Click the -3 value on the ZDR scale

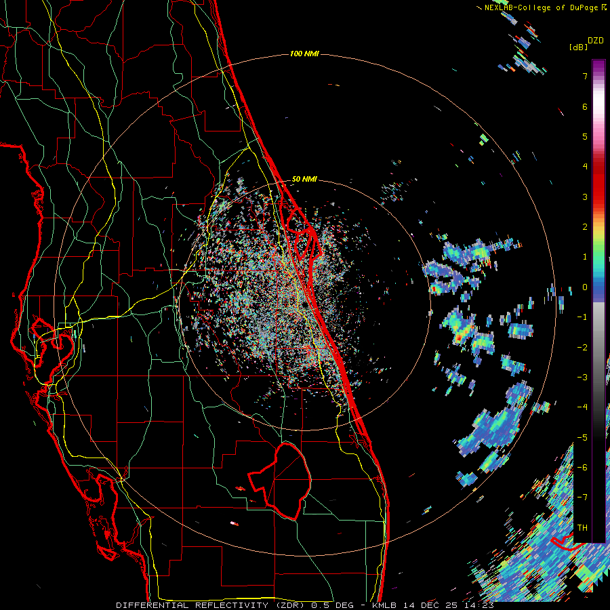[582, 378]
